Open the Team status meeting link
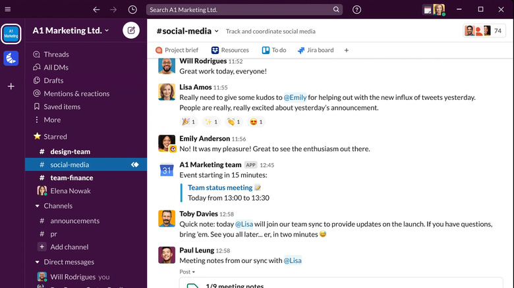 (220, 187)
